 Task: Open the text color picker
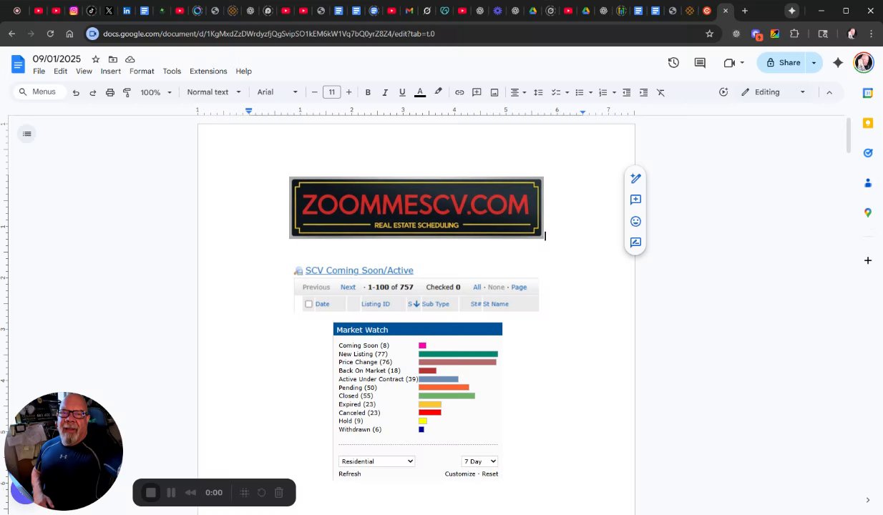coord(420,92)
